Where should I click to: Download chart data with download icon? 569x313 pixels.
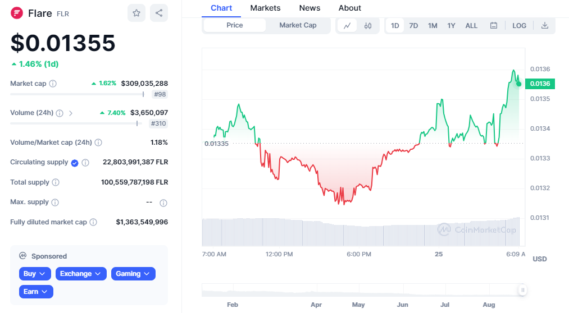[545, 26]
